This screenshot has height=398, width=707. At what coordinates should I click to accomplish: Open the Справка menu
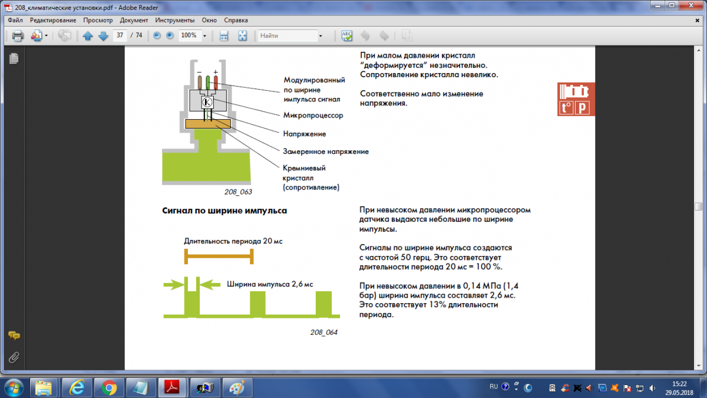click(x=236, y=20)
